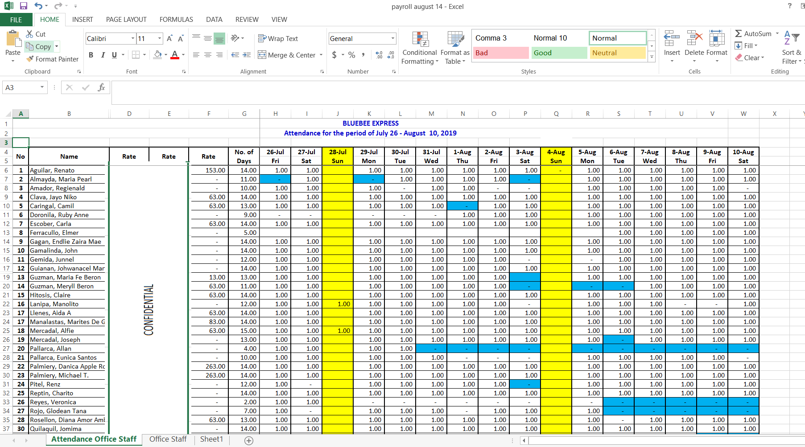This screenshot has width=805, height=447.
Task: Go to the FORMULAS tab
Action: [x=176, y=20]
